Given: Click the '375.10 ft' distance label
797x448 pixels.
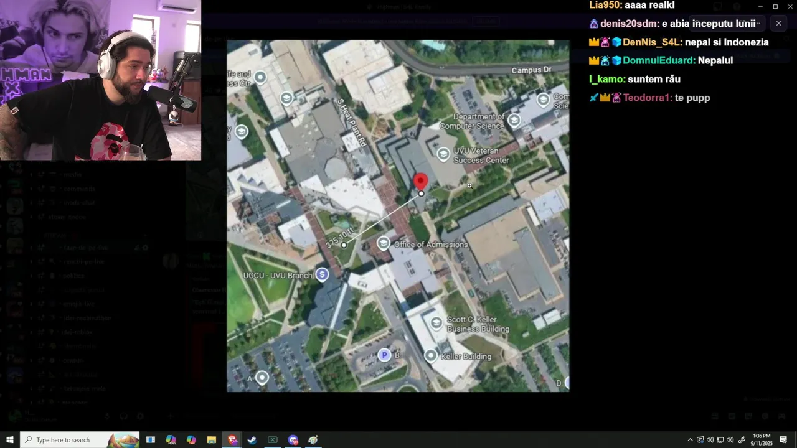Looking at the screenshot, I should click(340, 238).
